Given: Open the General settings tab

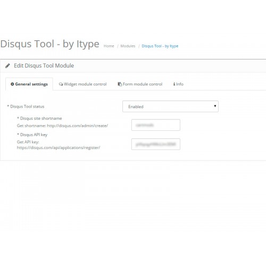Looking at the screenshot, I should coord(29,84).
